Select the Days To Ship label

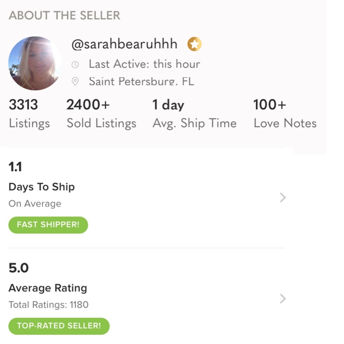(42, 187)
